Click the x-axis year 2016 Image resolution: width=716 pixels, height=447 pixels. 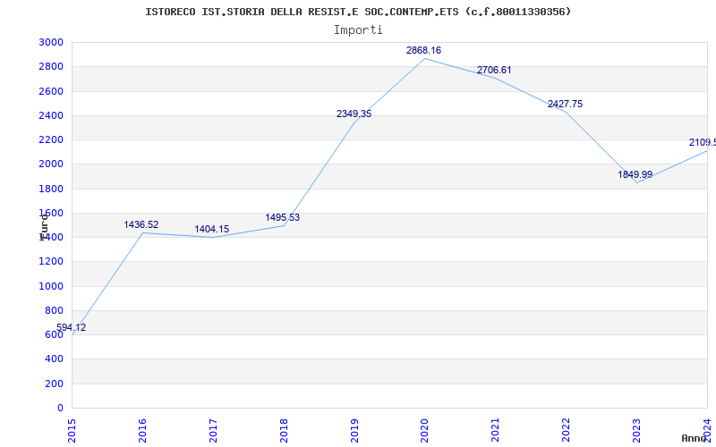(142, 431)
